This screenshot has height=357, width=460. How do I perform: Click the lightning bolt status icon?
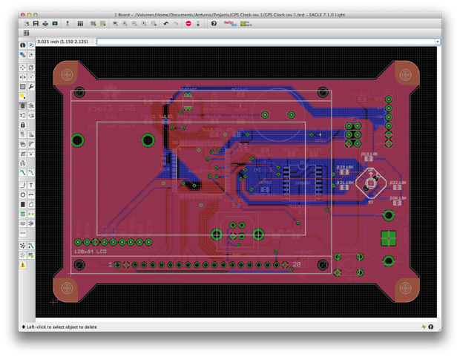(x=424, y=327)
